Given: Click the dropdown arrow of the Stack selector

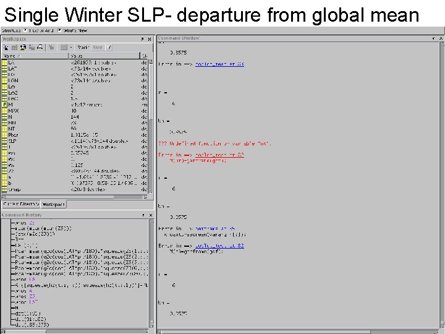Looking at the screenshot, I should 109,48.
